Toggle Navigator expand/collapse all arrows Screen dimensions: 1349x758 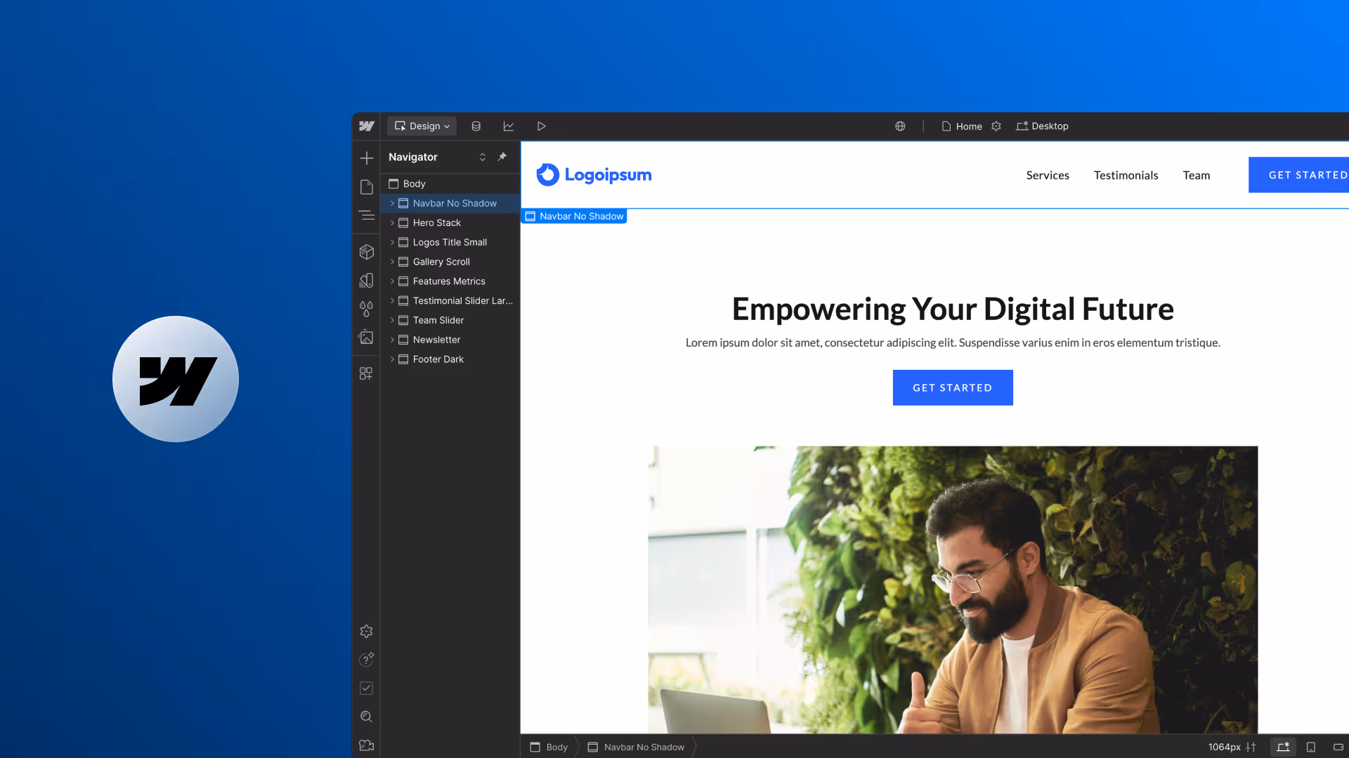click(x=483, y=157)
